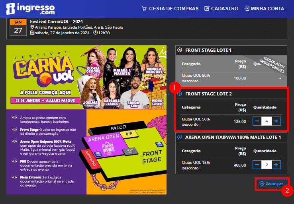294x204 pixels.
Task: Collapse the Front Stage Lote 2 section
Action: [180, 93]
